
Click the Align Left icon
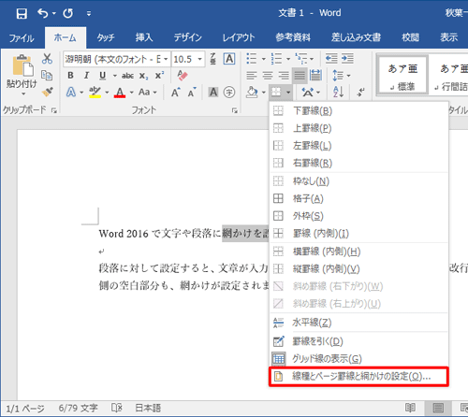pyautogui.click(x=252, y=76)
